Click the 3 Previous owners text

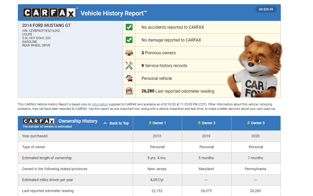(158, 53)
